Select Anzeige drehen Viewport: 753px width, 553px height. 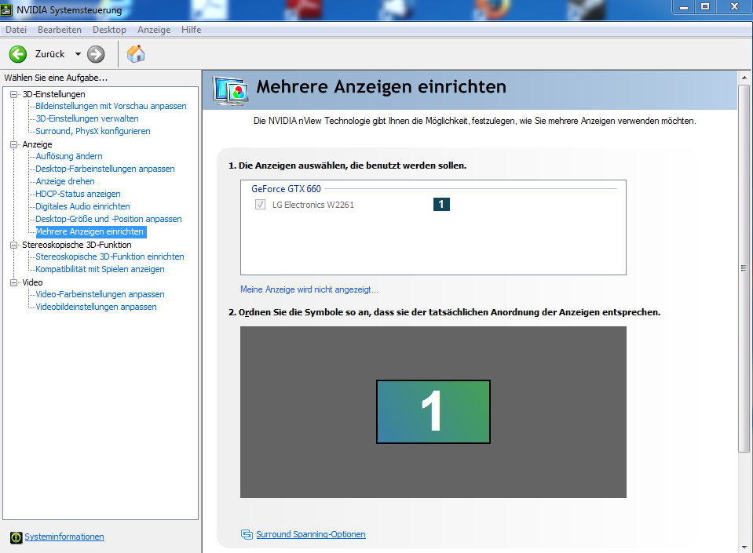click(65, 181)
